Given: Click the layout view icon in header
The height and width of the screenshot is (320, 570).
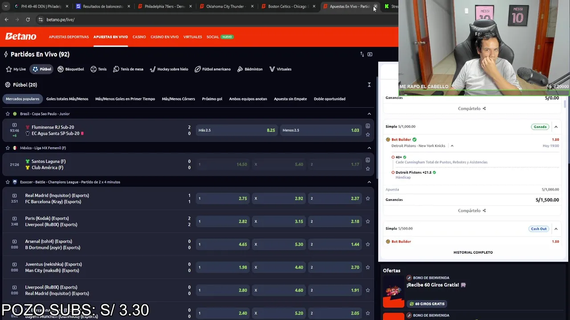Looking at the screenshot, I should point(370,54).
